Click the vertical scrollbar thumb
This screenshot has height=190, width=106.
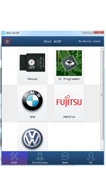(102, 95)
